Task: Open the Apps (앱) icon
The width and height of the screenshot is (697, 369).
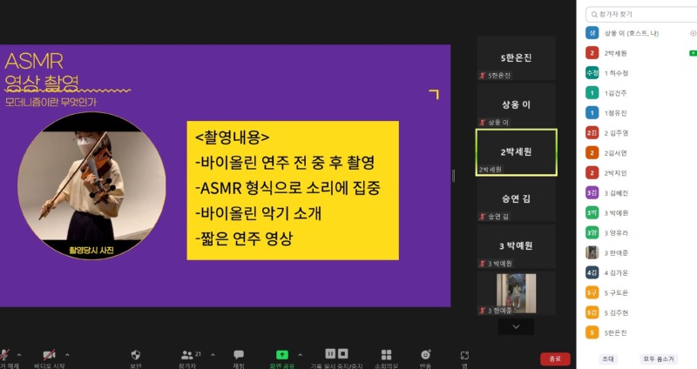Action: click(464, 355)
